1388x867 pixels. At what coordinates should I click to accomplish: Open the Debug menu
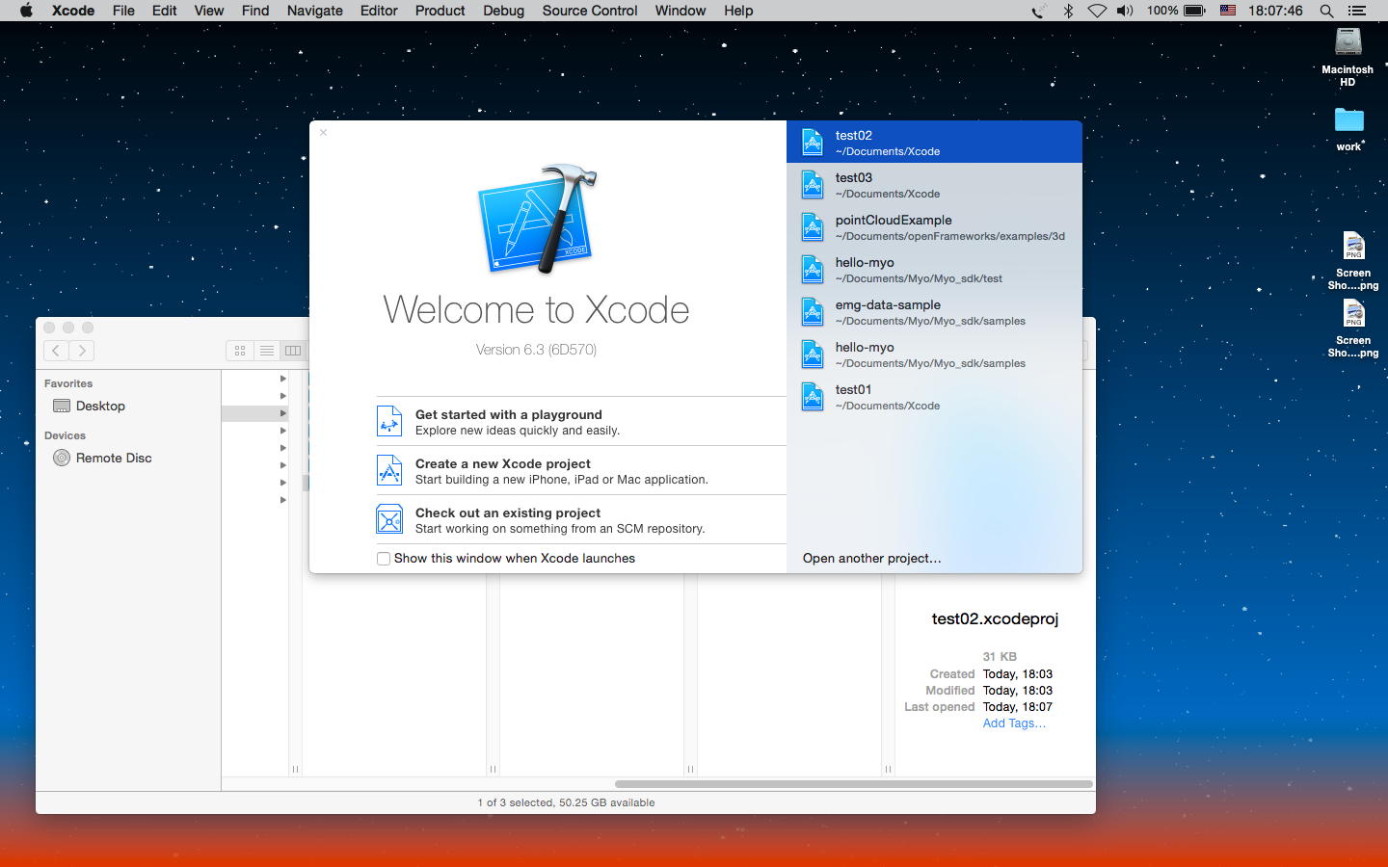click(504, 11)
